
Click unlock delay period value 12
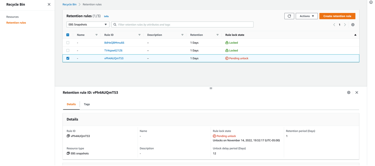[x=215, y=153]
